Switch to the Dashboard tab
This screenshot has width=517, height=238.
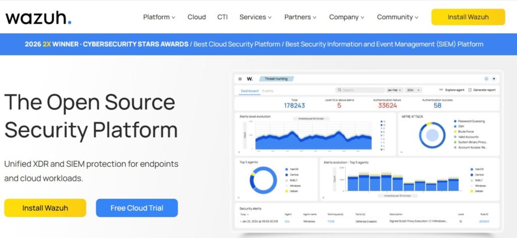tap(249, 91)
